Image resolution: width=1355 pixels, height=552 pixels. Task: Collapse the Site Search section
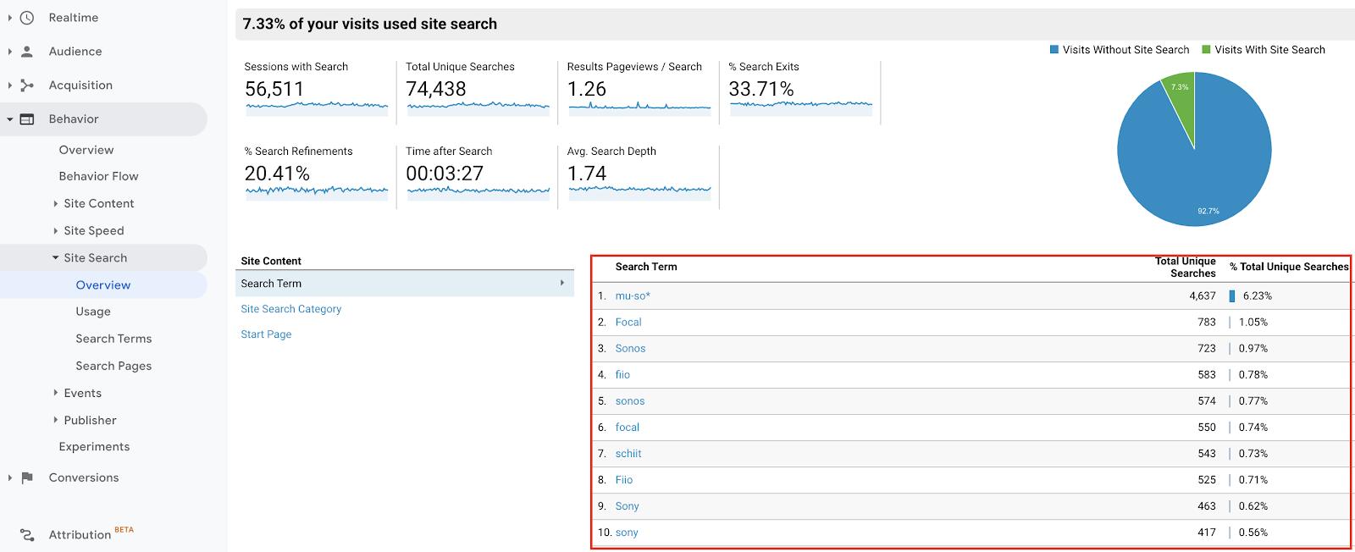point(56,258)
